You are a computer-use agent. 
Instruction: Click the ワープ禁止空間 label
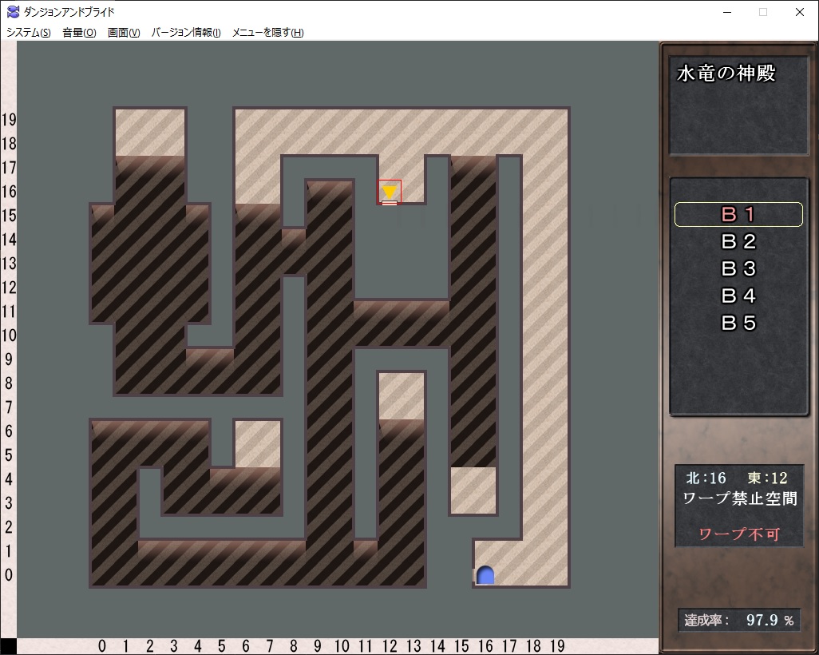tap(740, 498)
